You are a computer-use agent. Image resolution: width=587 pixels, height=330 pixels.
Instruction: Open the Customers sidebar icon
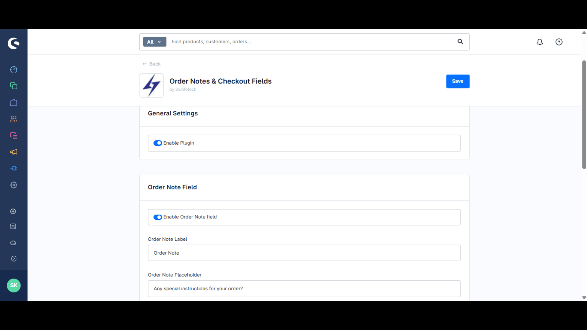[x=13, y=119]
